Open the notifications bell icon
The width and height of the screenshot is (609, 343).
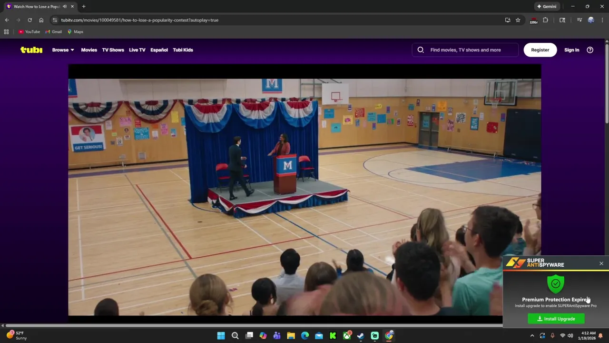(x=601, y=336)
